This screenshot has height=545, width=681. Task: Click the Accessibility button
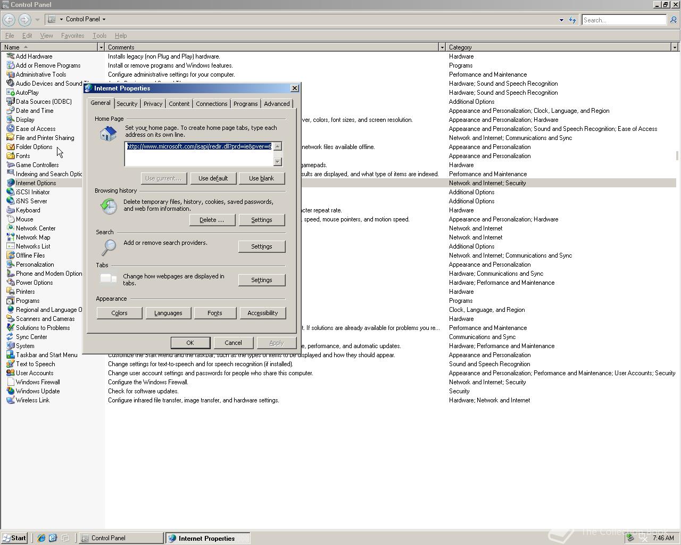262,313
